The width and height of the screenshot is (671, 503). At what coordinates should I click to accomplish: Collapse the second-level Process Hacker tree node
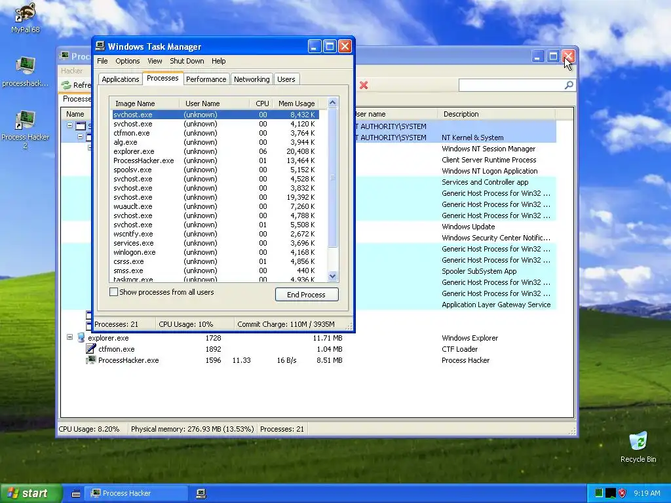[x=81, y=137]
